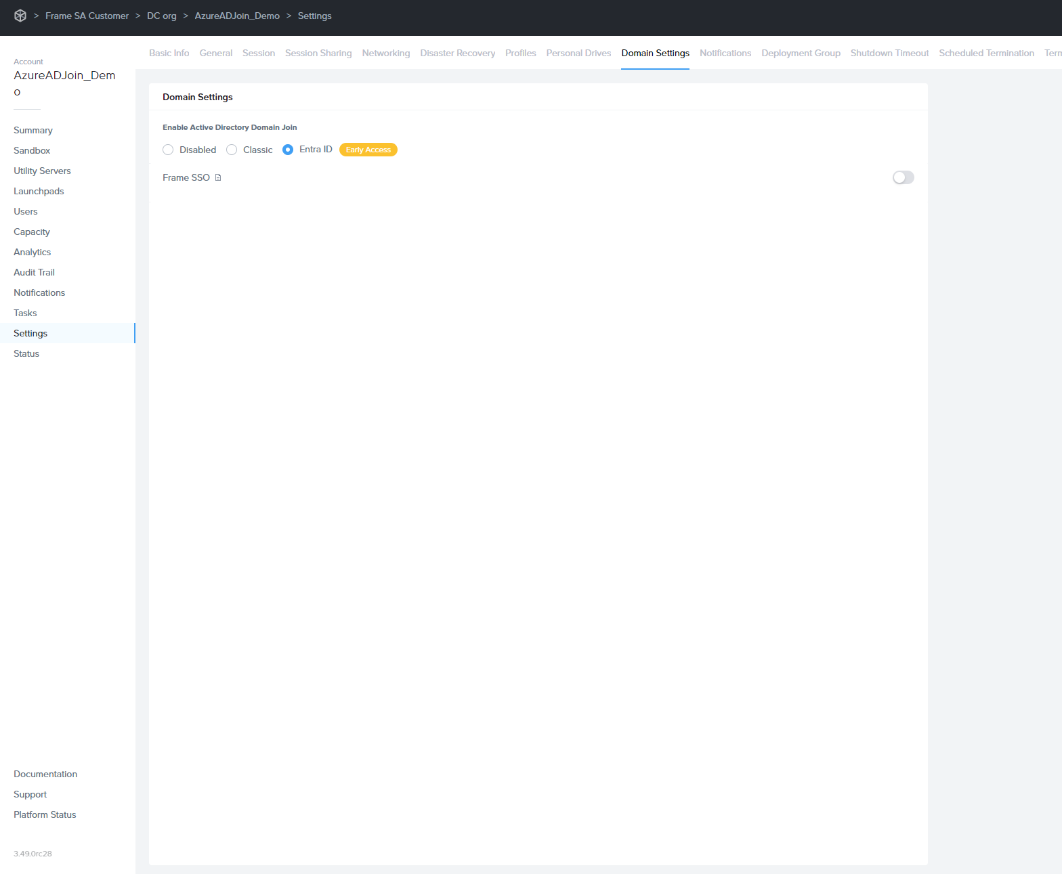Select the Disabled radio button
The image size is (1062, 874).
(x=168, y=150)
